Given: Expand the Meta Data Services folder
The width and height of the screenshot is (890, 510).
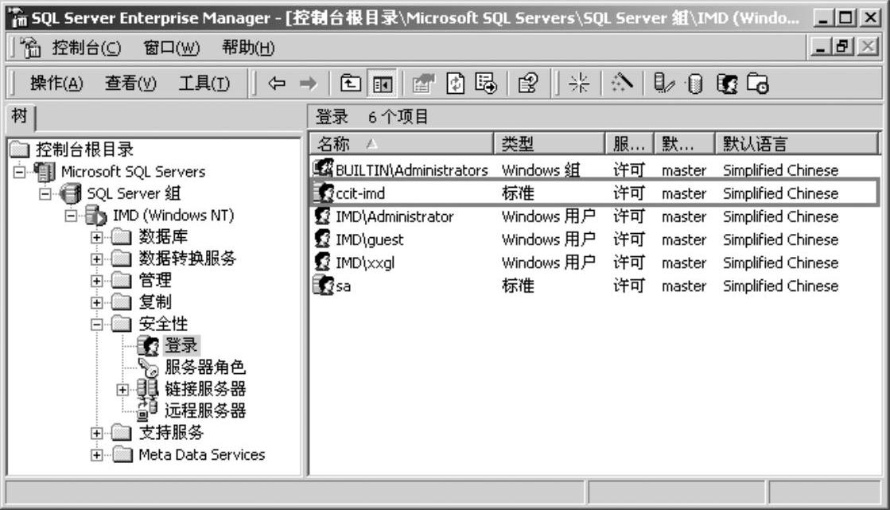Looking at the screenshot, I should [x=96, y=455].
